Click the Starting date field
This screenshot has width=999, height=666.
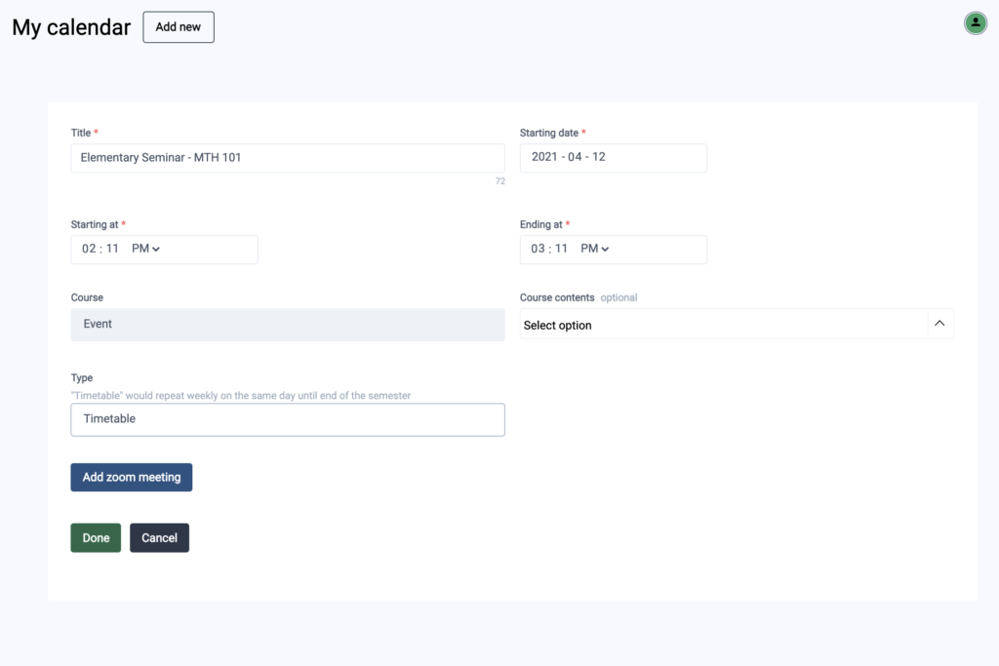click(x=613, y=157)
